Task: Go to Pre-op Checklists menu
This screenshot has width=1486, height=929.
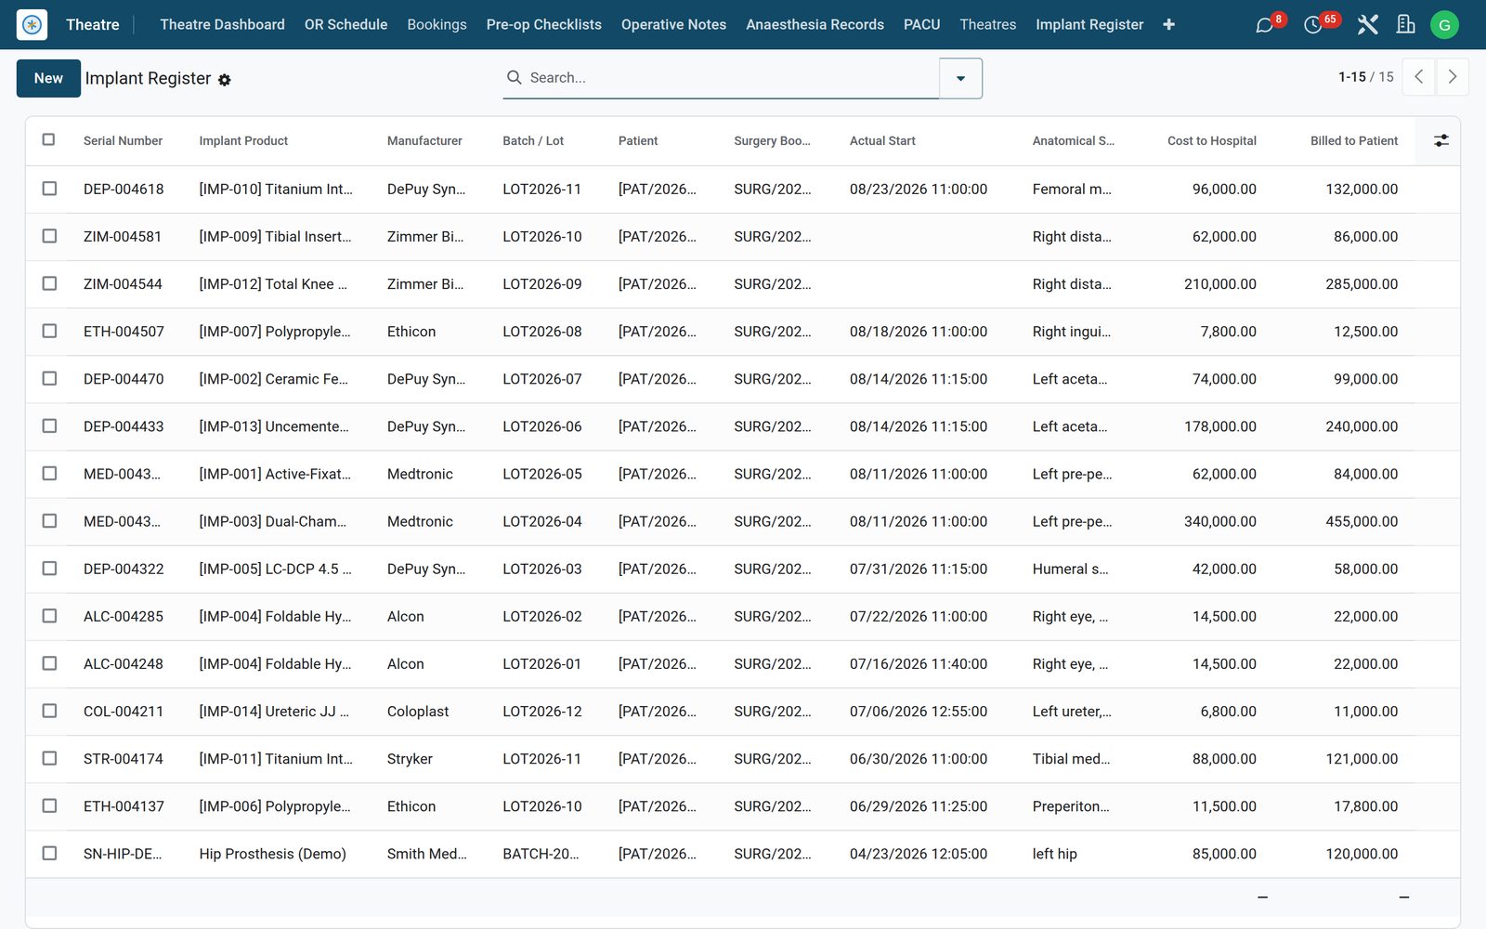Action: pos(543,25)
